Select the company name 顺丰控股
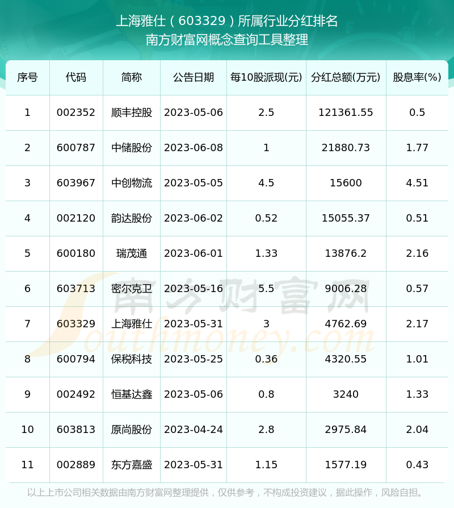 pos(132,113)
